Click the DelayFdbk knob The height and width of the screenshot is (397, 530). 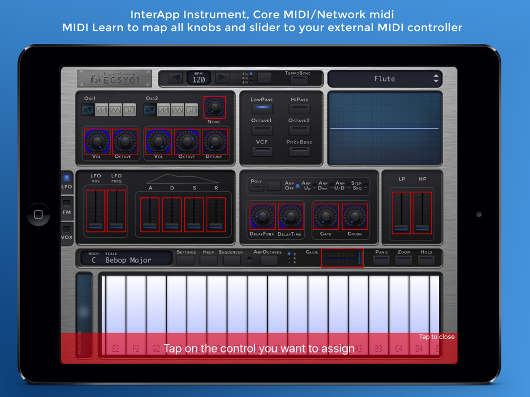262,216
